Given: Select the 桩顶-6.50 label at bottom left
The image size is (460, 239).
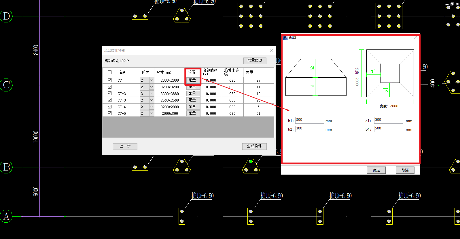Looking at the screenshot, I should point(202,196).
